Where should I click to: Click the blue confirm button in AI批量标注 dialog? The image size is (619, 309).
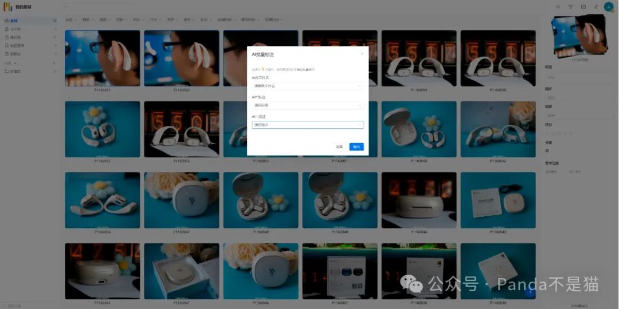[x=356, y=146]
